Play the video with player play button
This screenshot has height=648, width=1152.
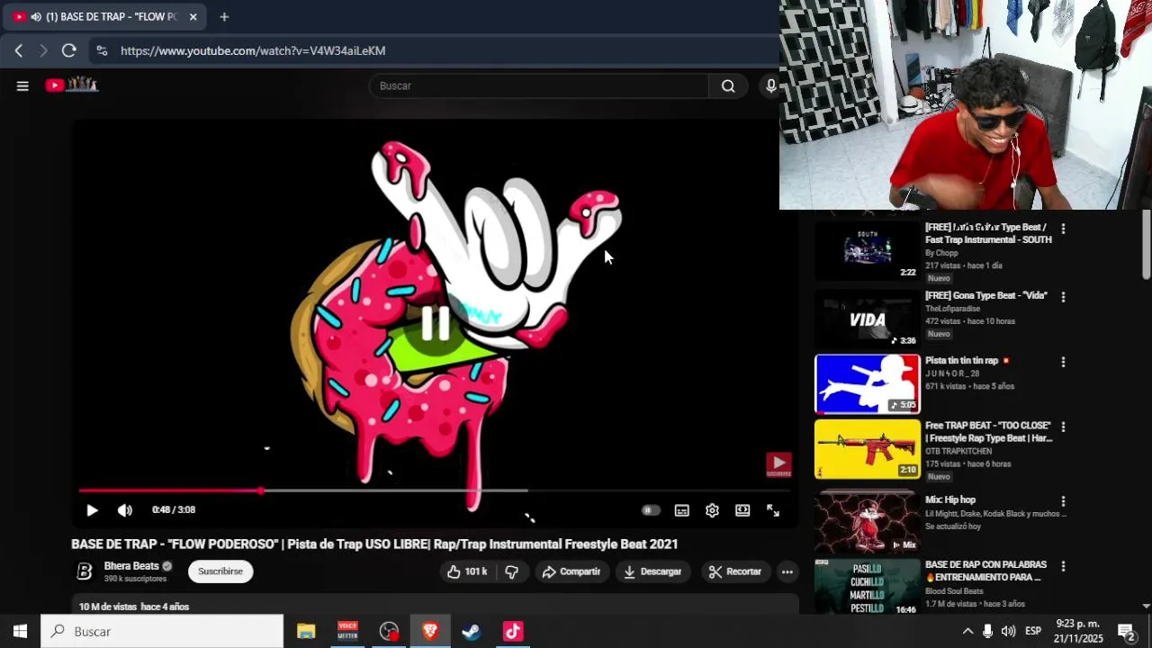click(92, 510)
